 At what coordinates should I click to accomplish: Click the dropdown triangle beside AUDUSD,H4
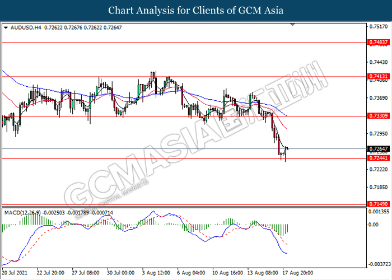coord(6,28)
